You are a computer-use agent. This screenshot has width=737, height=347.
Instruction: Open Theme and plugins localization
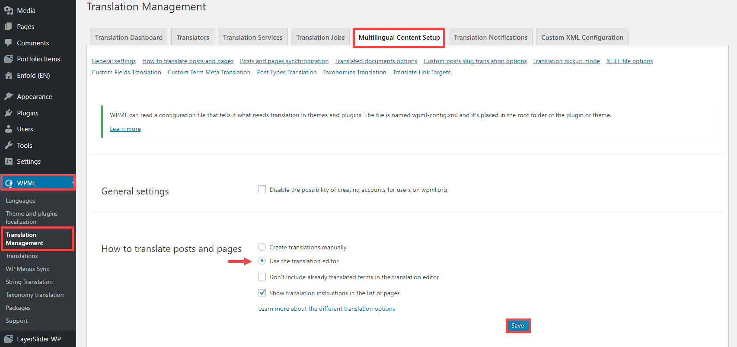click(x=32, y=217)
